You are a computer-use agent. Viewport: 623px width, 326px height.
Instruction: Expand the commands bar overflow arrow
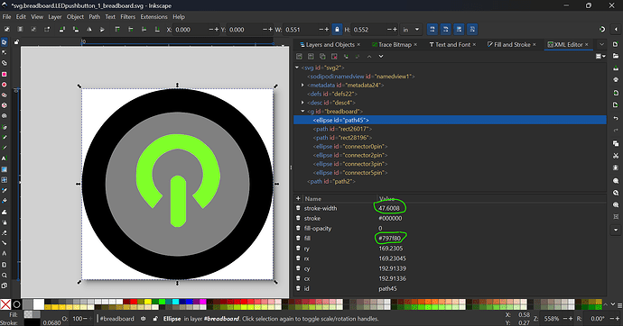click(x=616, y=230)
